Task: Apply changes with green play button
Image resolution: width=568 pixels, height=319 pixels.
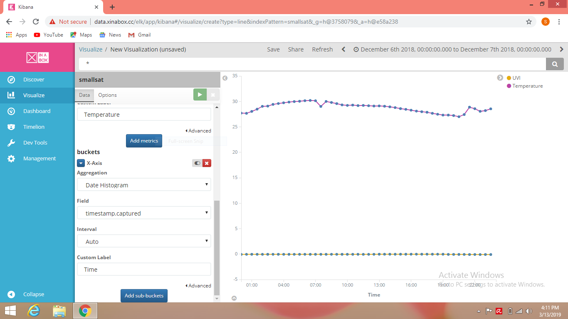Action: tap(200, 95)
